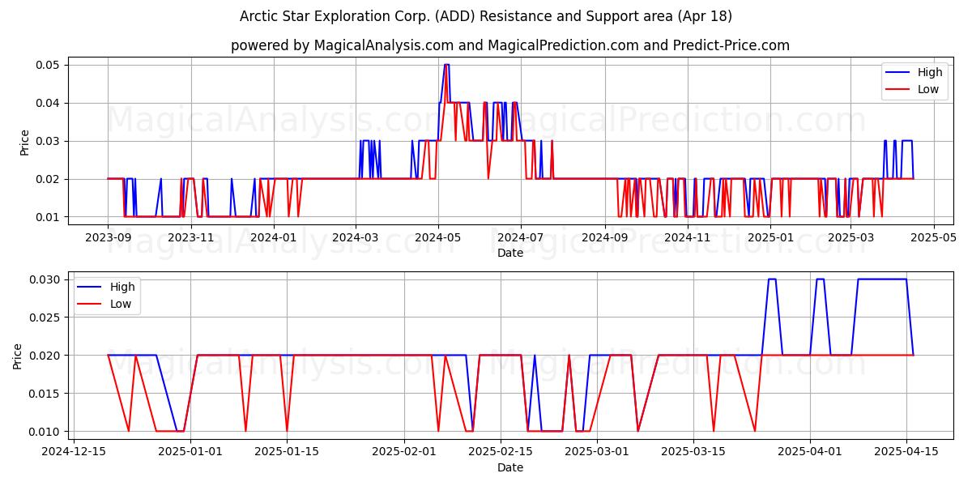
Task: Click the 'Price' y-axis label of the bottom chart
Action: point(18,356)
